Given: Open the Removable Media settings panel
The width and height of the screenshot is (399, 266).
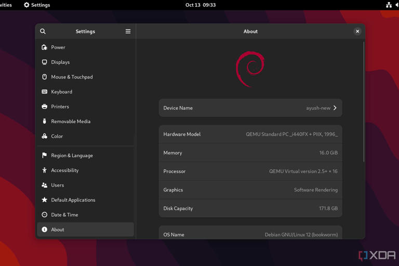Looking at the screenshot, I should click(86, 121).
